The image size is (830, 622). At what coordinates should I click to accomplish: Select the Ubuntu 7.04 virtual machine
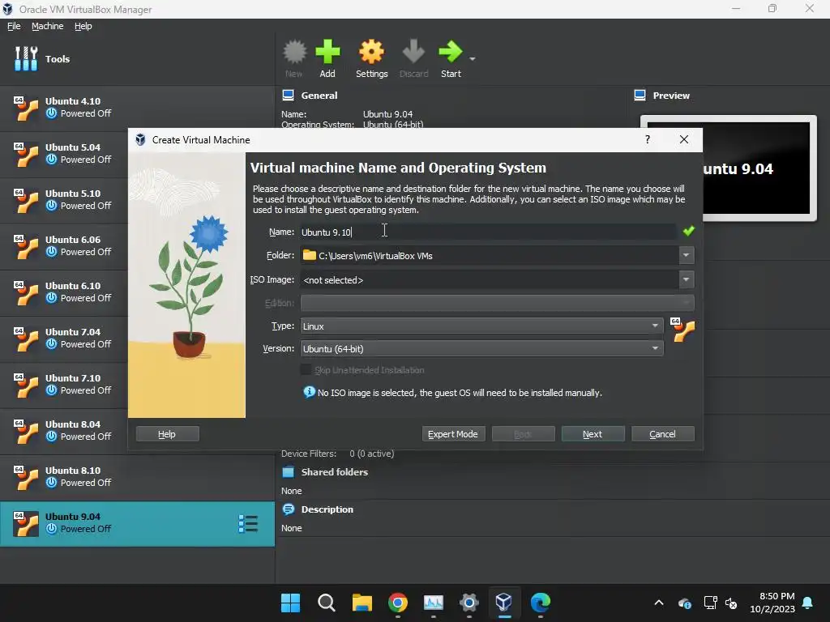coord(63,338)
